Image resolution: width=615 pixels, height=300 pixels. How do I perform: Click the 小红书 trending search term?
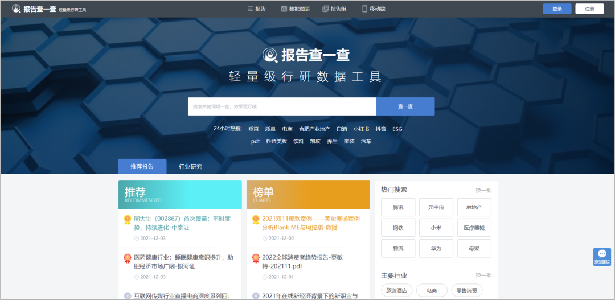[361, 129]
